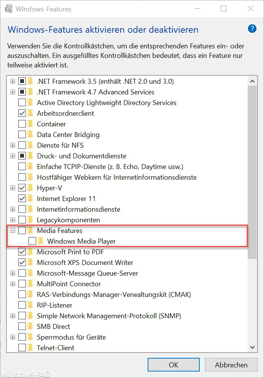Collapse the Media Features tree node
This screenshot has width=264, height=378.
[x=13, y=230]
